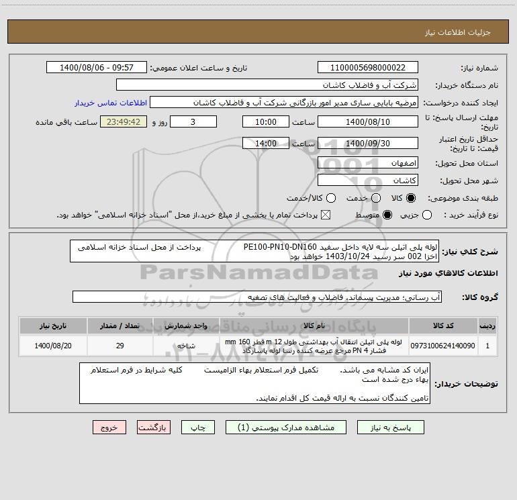
Task: Click the تعداد / مقدار column header
Action: point(120,326)
